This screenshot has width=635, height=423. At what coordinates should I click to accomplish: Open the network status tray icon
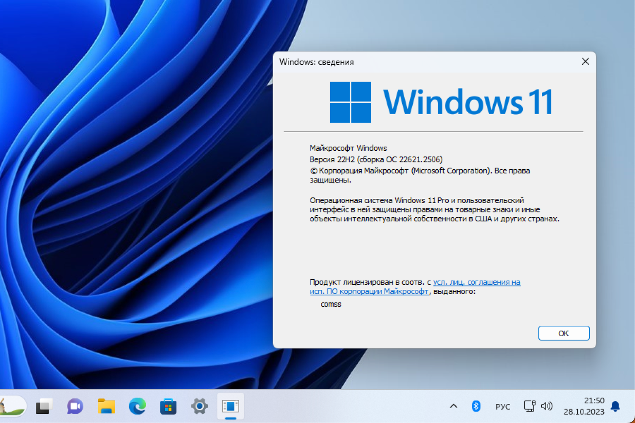click(530, 406)
